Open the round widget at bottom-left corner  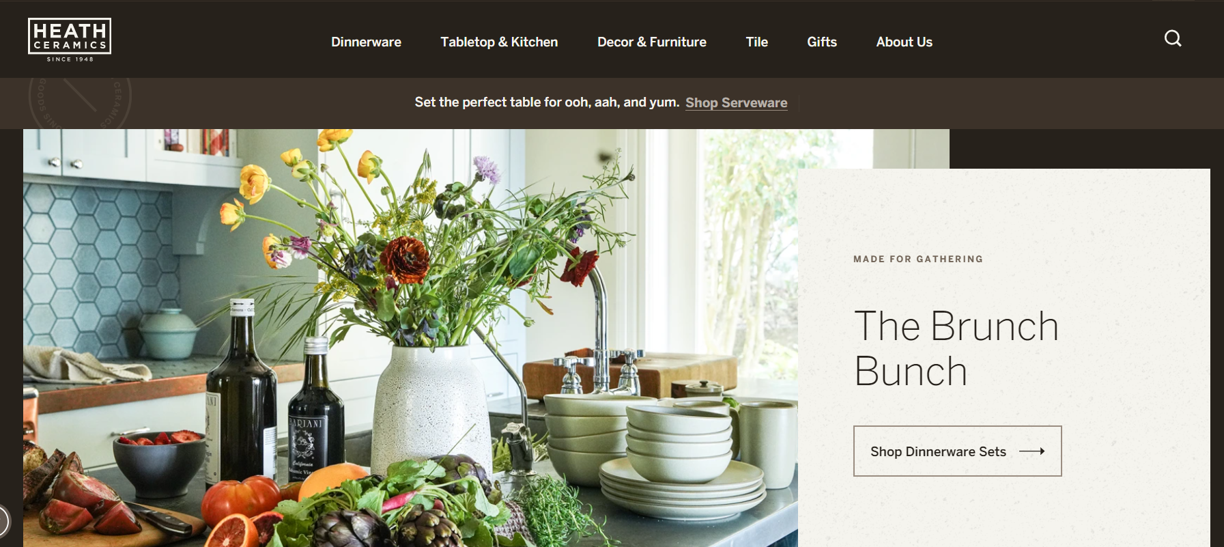[3, 521]
